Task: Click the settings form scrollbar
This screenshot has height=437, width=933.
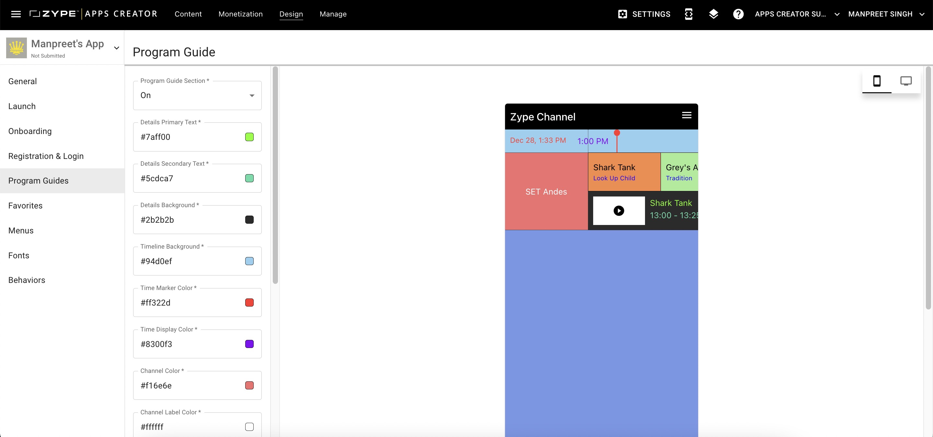Action: [275, 175]
